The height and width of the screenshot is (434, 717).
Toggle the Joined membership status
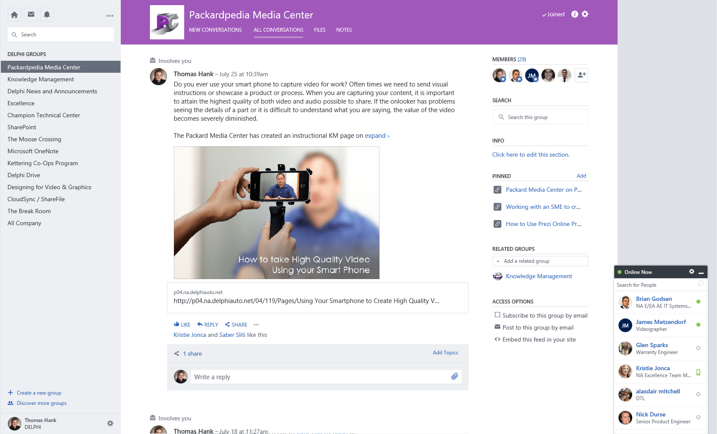(553, 14)
